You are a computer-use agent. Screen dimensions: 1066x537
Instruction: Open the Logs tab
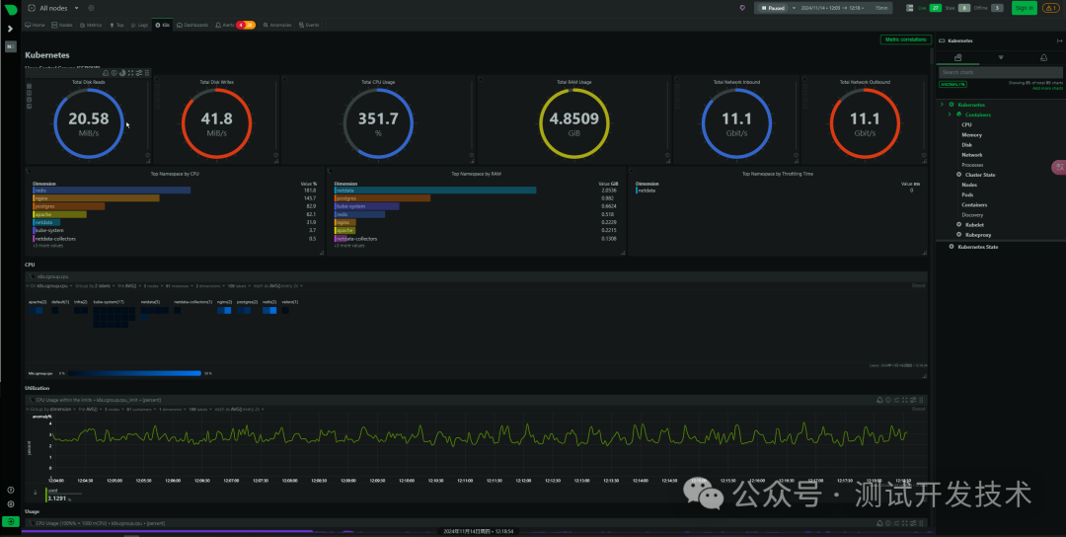click(x=139, y=25)
